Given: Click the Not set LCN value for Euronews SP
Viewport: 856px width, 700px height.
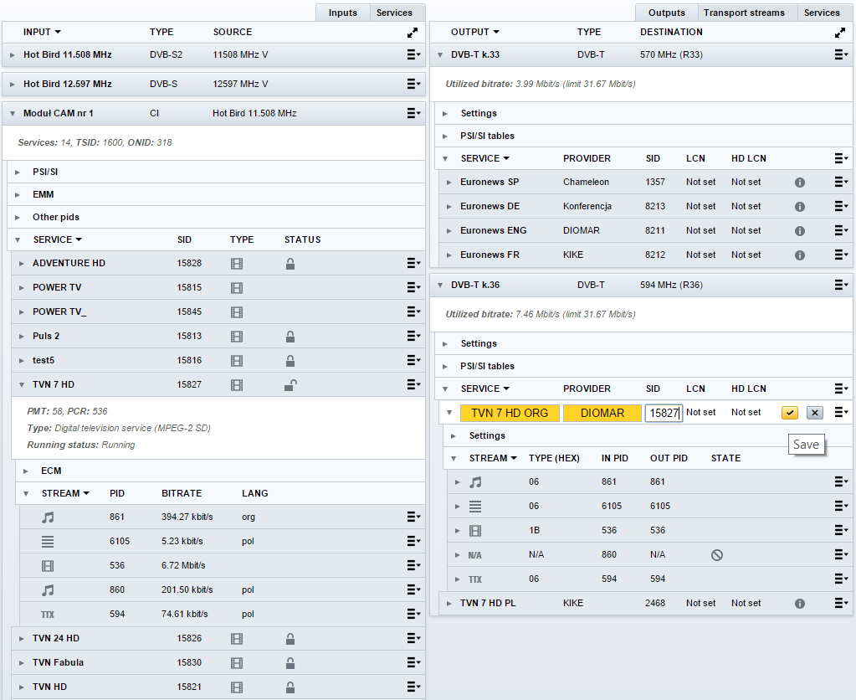Looking at the screenshot, I should pos(700,182).
